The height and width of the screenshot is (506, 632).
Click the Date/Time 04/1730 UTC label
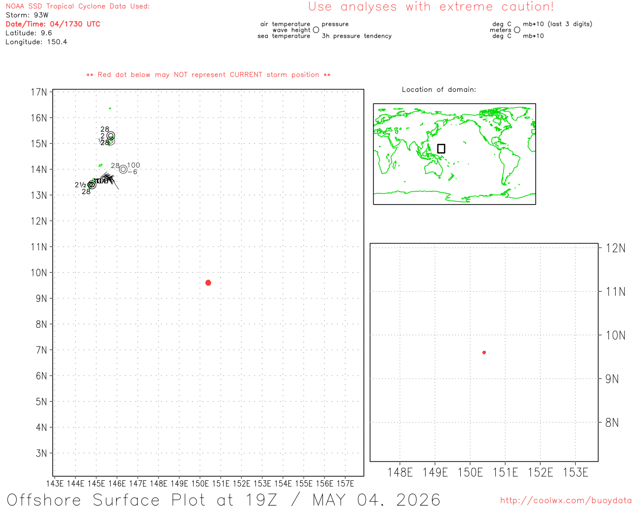coord(53,24)
